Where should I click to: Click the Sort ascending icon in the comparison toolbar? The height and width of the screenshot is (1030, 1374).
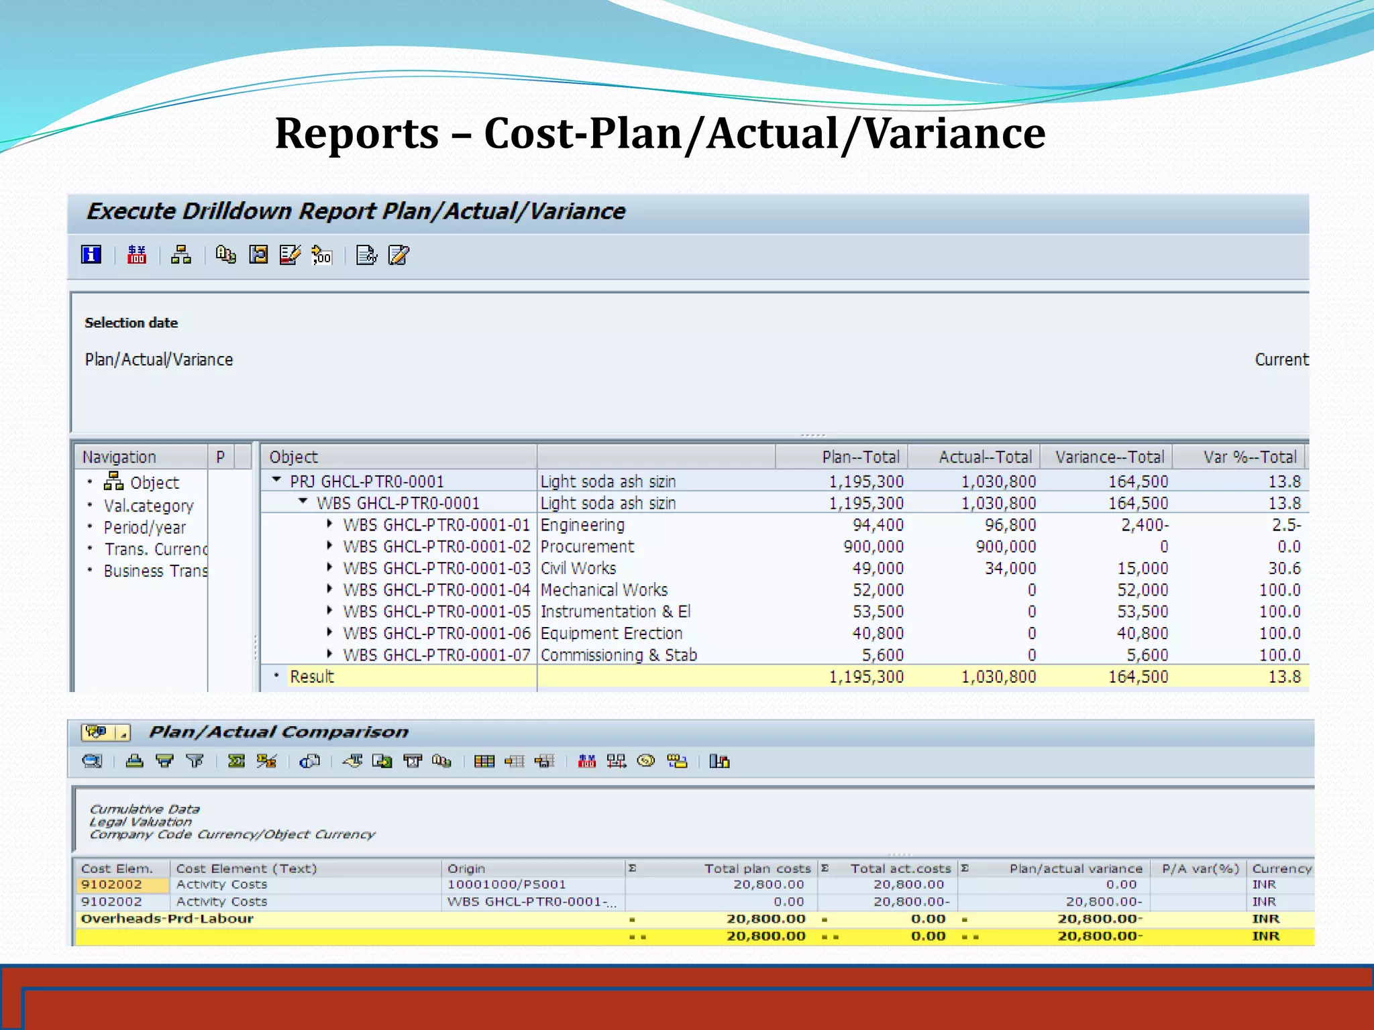click(135, 761)
